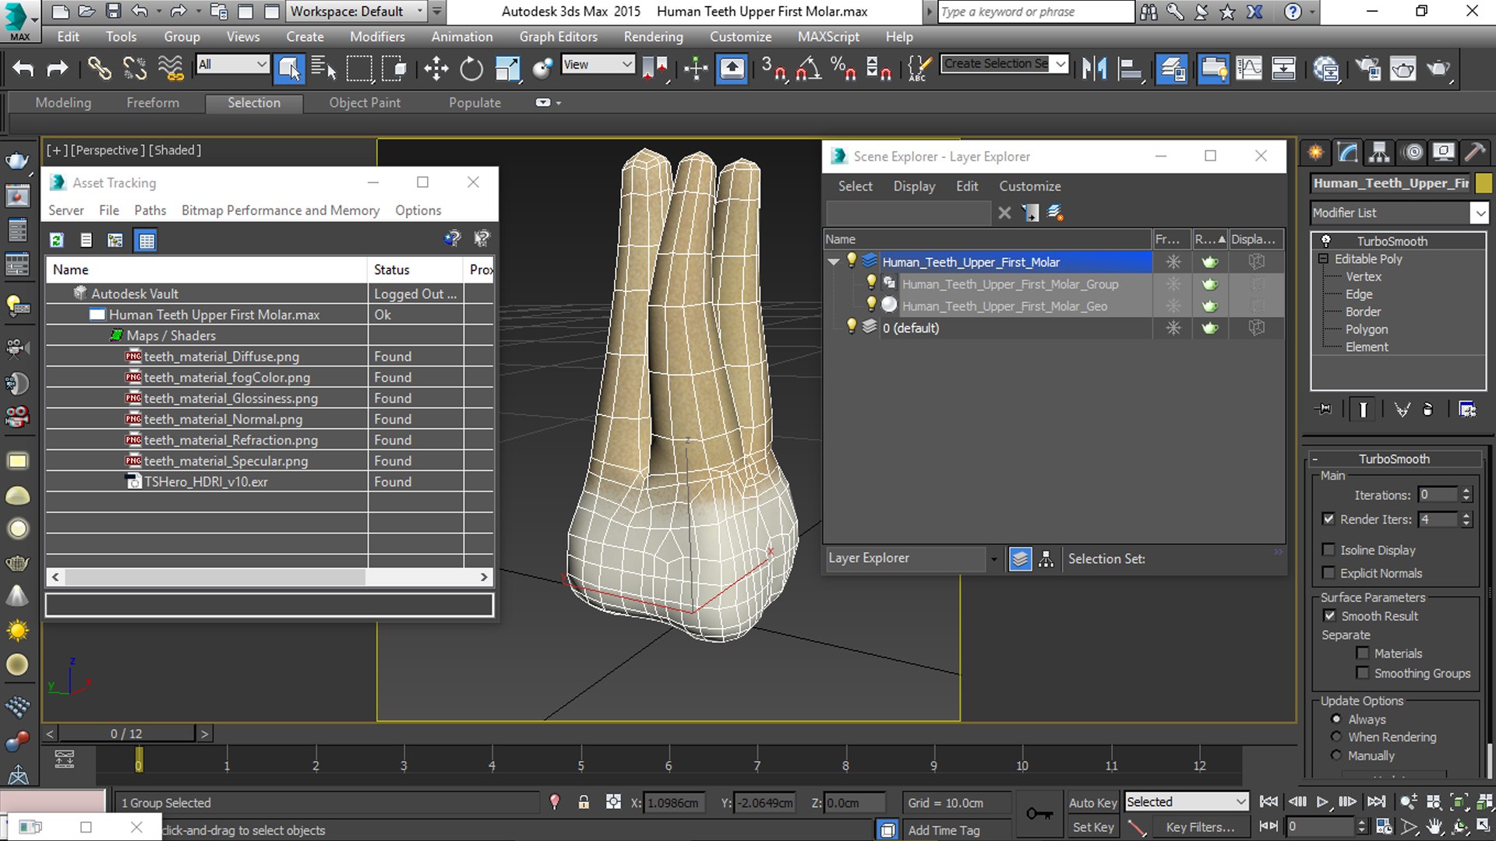
Task: Open Asset Tracking Paths menu
Action: tap(150, 210)
